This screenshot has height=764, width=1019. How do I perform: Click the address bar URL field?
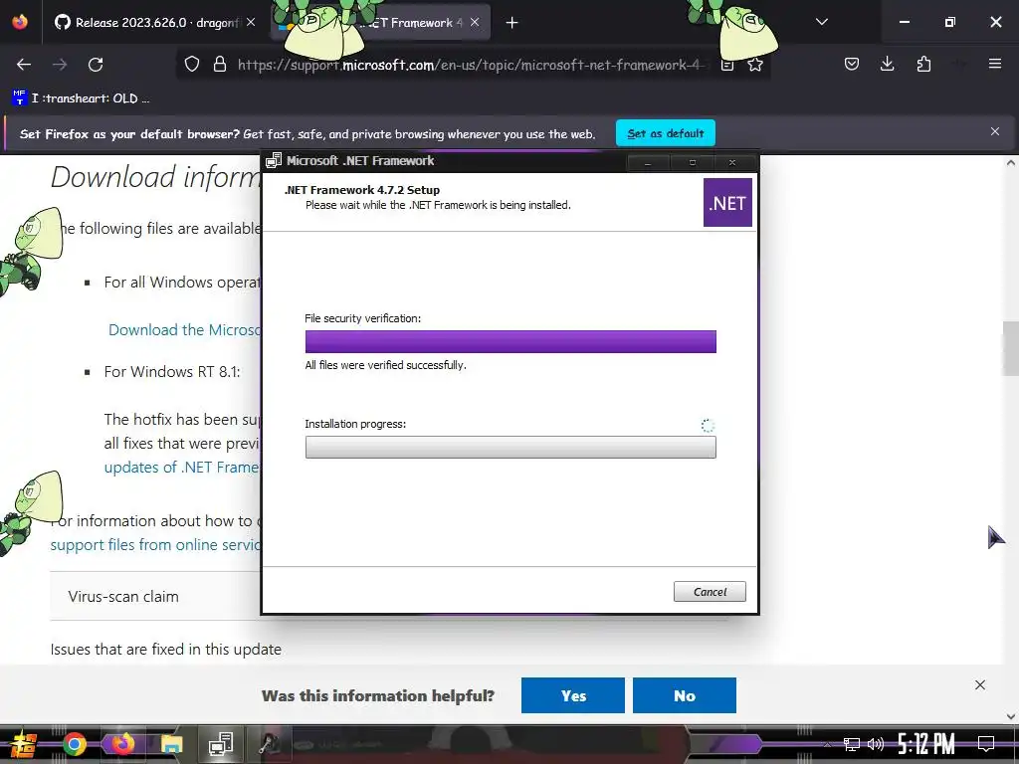pyautogui.click(x=471, y=65)
